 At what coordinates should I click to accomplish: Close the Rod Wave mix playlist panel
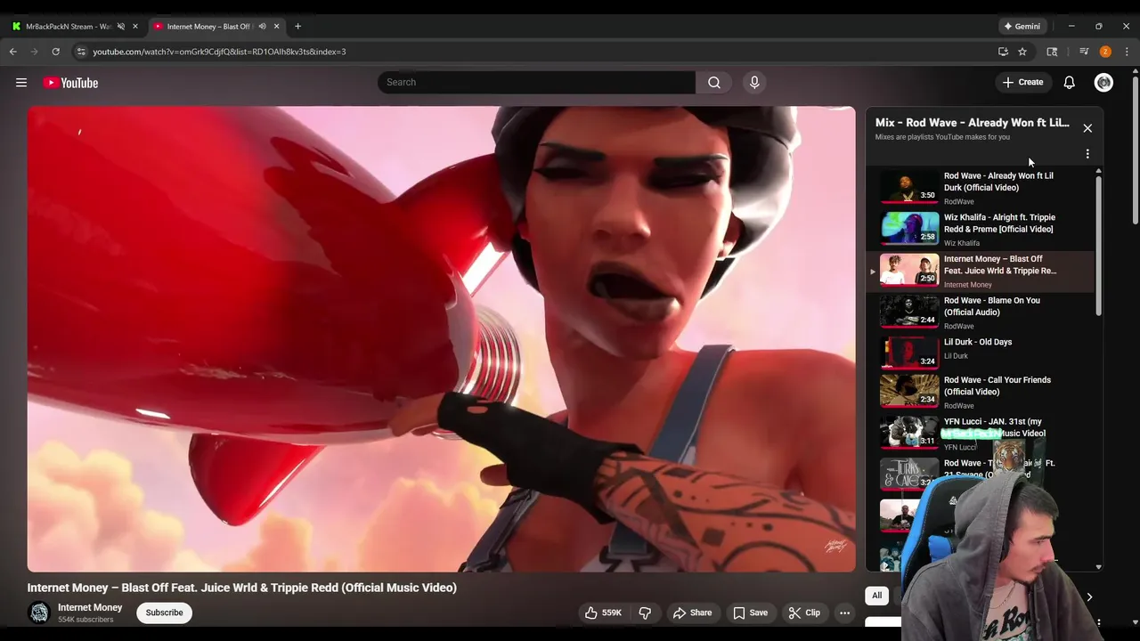1087,128
